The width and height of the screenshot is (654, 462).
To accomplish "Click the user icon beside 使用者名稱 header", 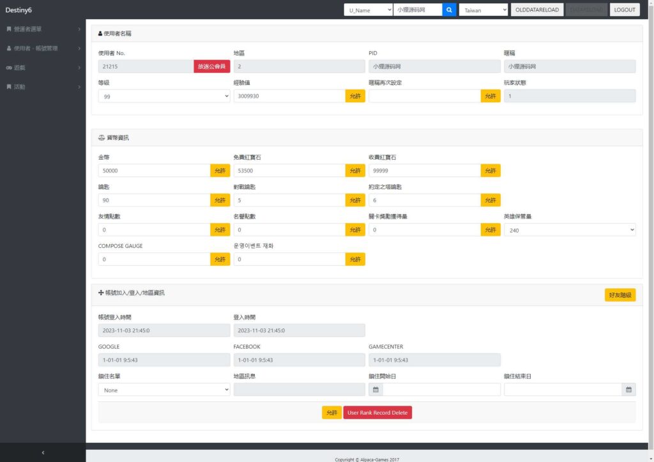I will pos(100,33).
